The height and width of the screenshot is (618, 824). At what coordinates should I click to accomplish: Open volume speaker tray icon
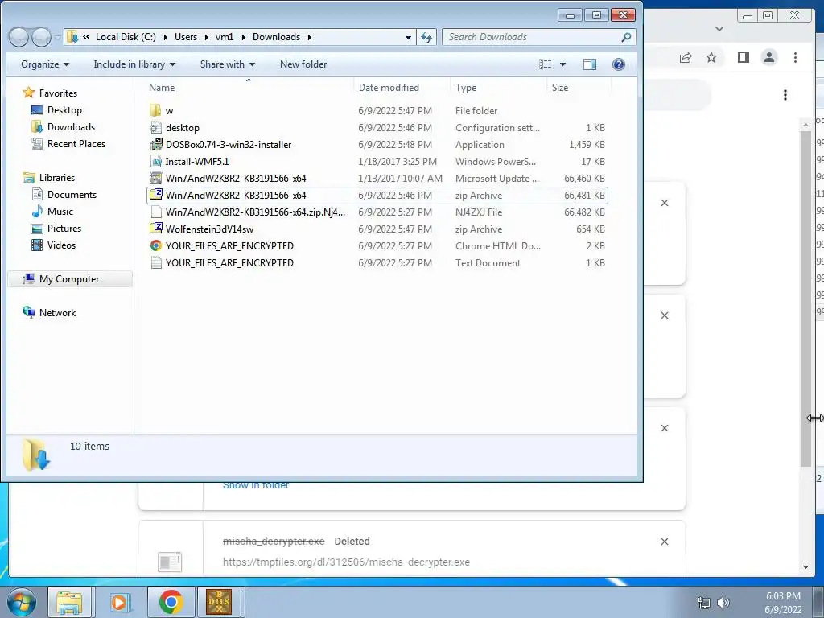pos(723,603)
